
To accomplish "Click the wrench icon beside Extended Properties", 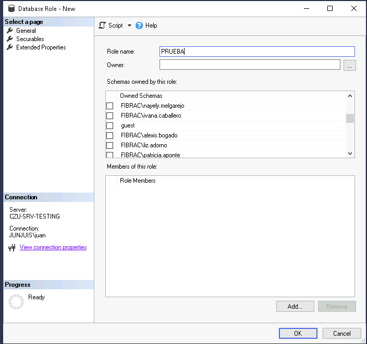I will pyautogui.click(x=9, y=47).
